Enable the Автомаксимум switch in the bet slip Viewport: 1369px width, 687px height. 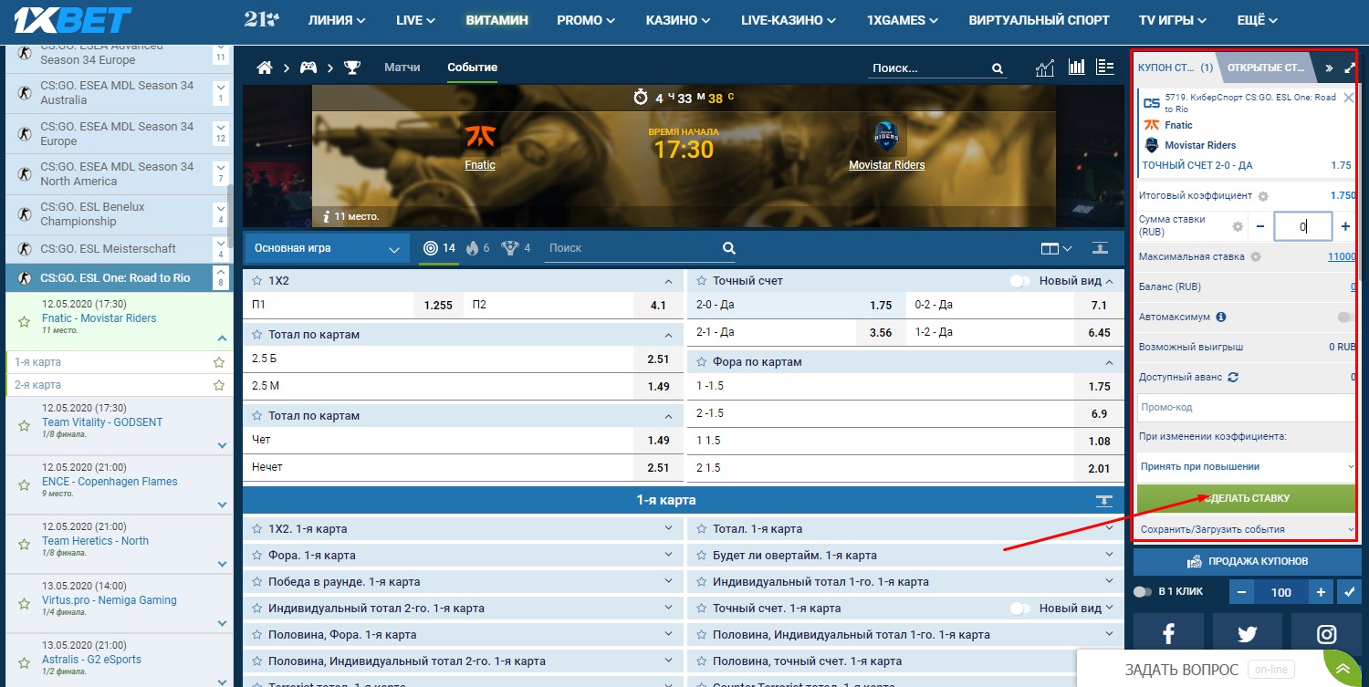(1343, 317)
